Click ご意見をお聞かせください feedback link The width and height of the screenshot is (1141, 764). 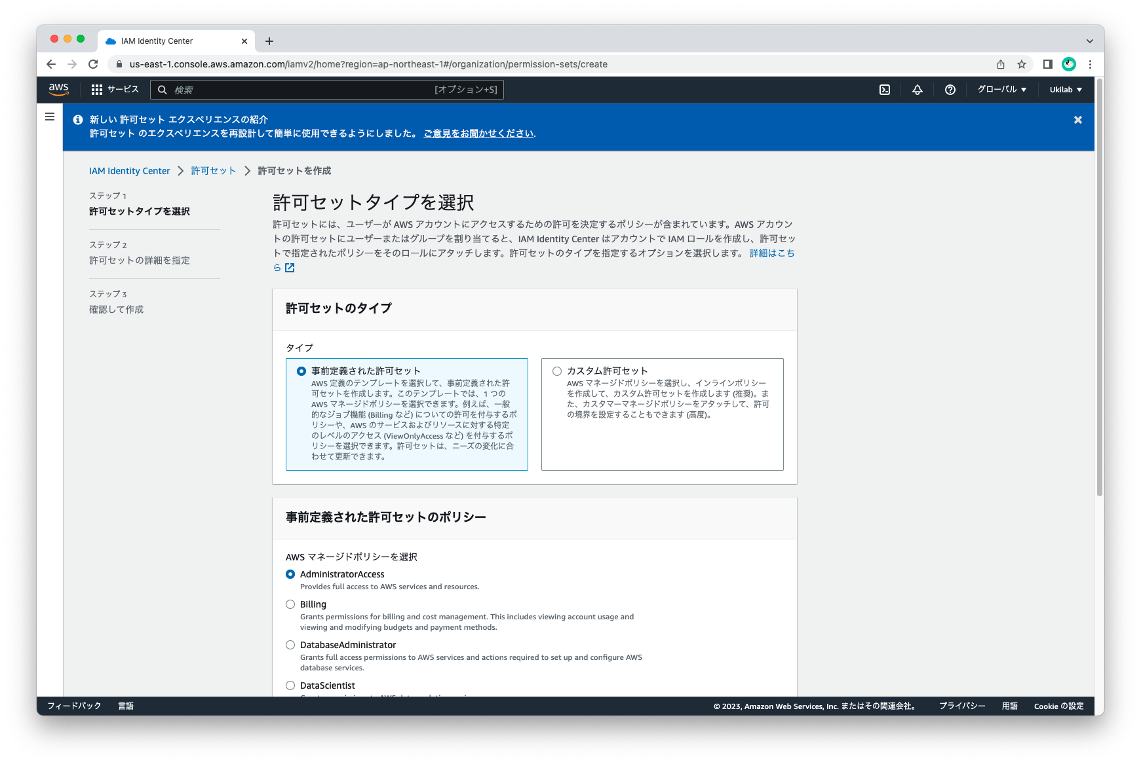pyautogui.click(x=478, y=134)
